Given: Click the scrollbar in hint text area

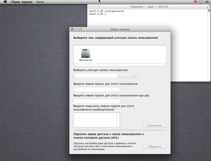Looking at the screenshot, I should click(118, 120).
